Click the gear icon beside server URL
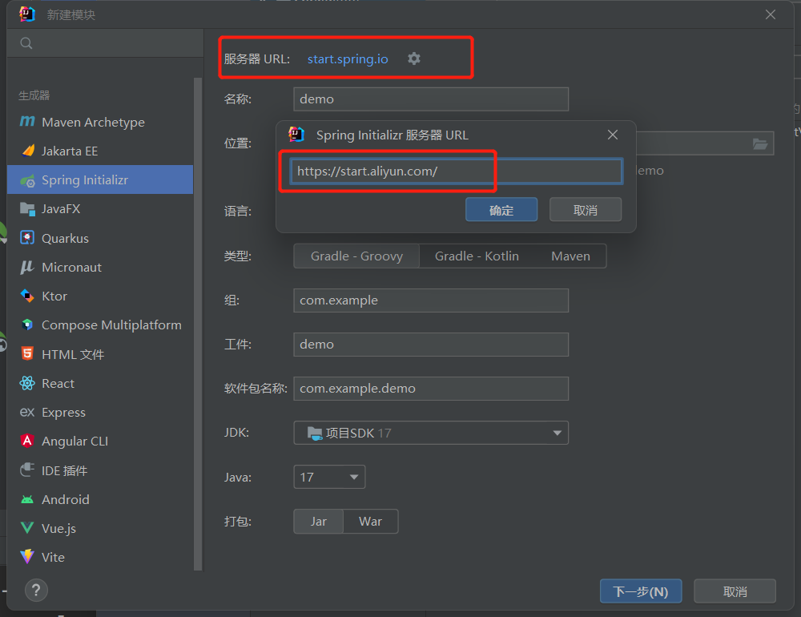This screenshot has width=801, height=617. tap(413, 58)
